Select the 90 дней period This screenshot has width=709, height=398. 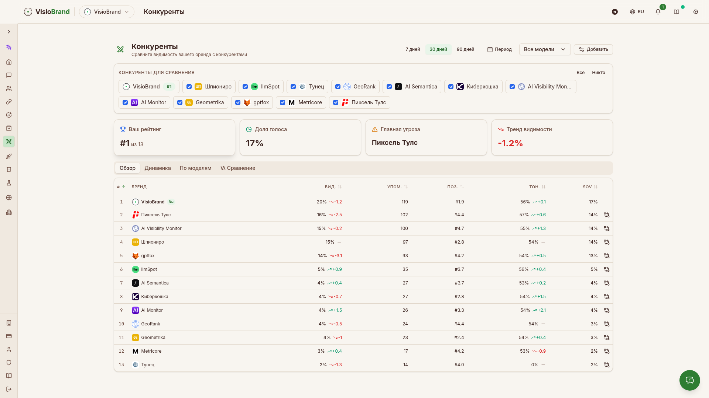[x=465, y=49]
